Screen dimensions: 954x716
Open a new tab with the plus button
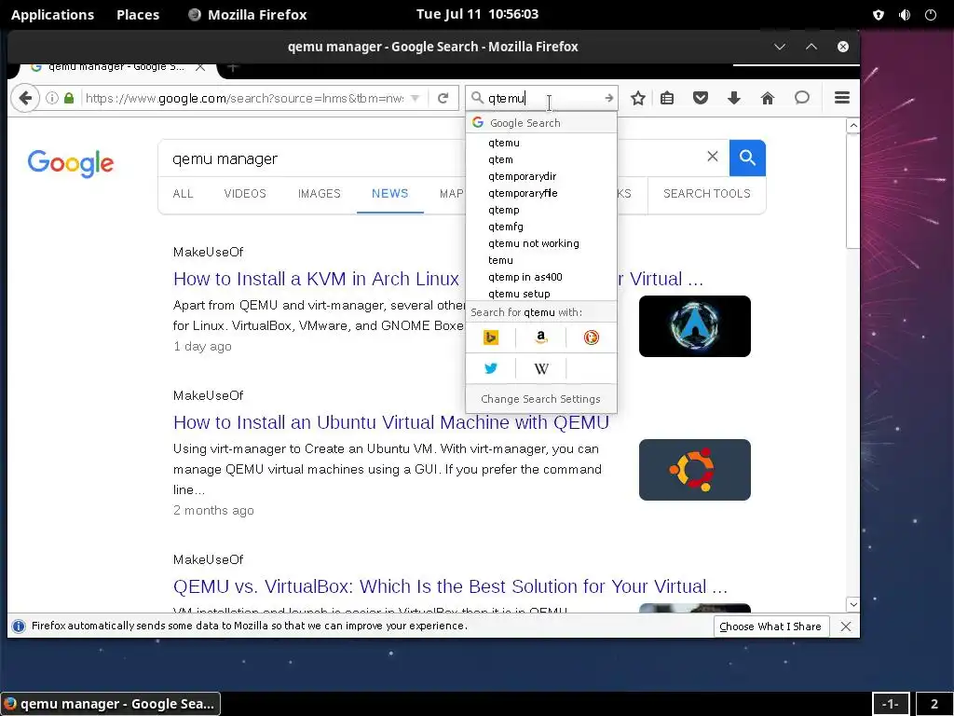click(x=232, y=67)
